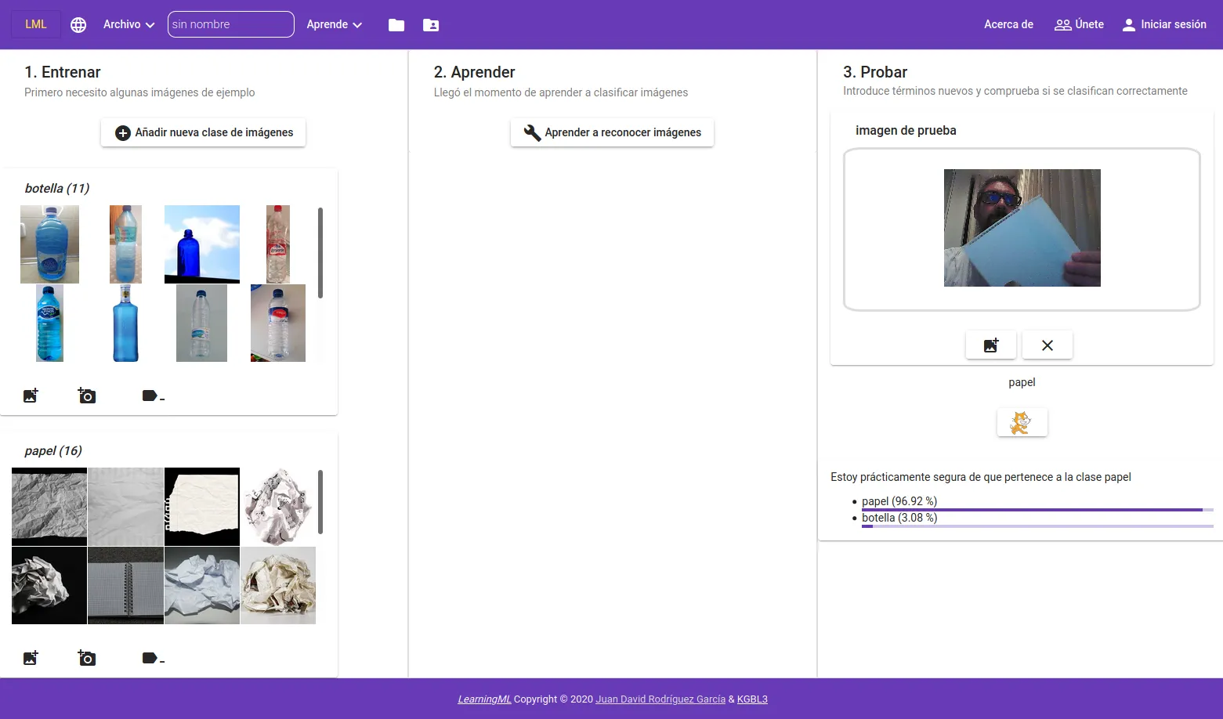Add image file to botella class
1223x719 pixels.
click(x=31, y=396)
